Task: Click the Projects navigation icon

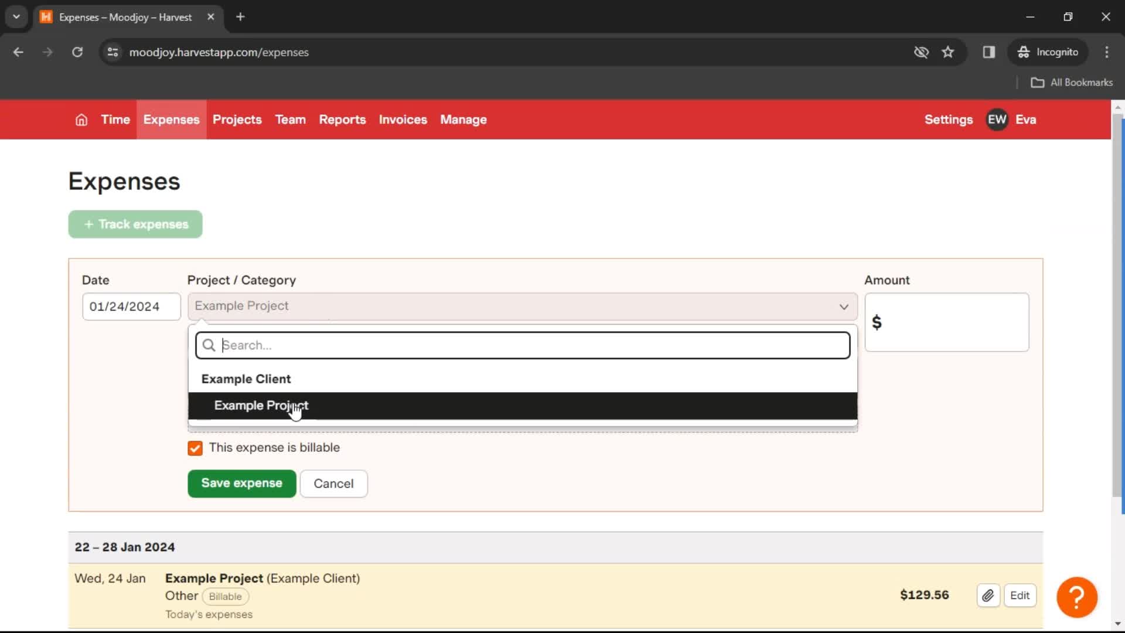Action: pyautogui.click(x=237, y=120)
